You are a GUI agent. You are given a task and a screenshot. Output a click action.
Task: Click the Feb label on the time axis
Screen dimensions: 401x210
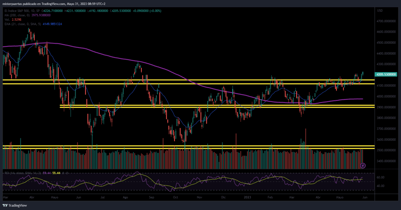pos(270,197)
